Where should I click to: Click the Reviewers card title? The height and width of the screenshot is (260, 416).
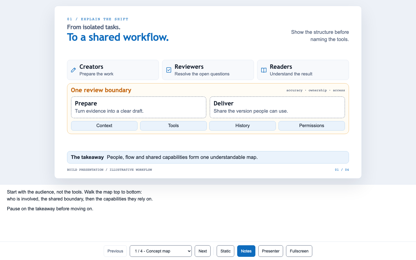click(189, 67)
